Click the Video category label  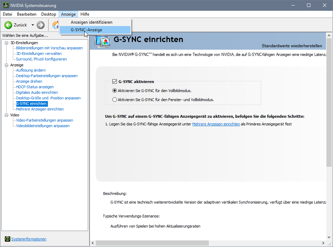[x=15, y=115]
